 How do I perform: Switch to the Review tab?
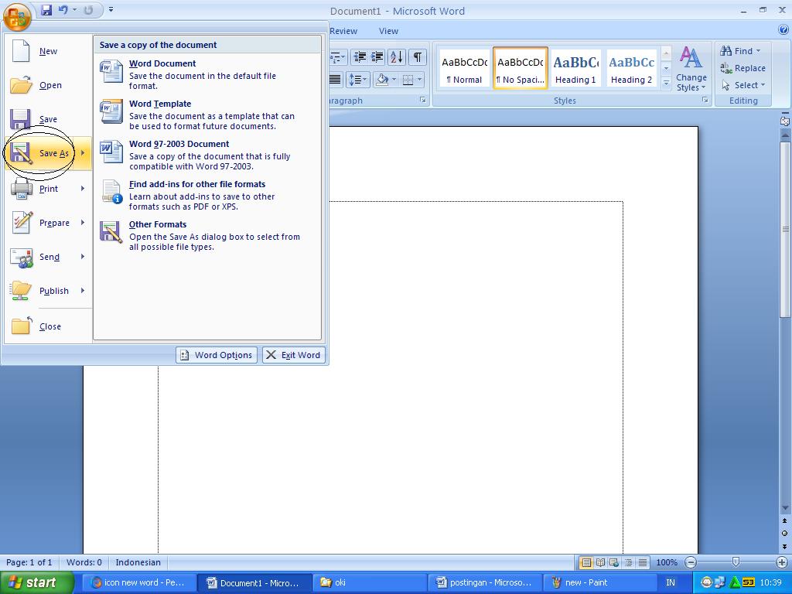coord(343,31)
